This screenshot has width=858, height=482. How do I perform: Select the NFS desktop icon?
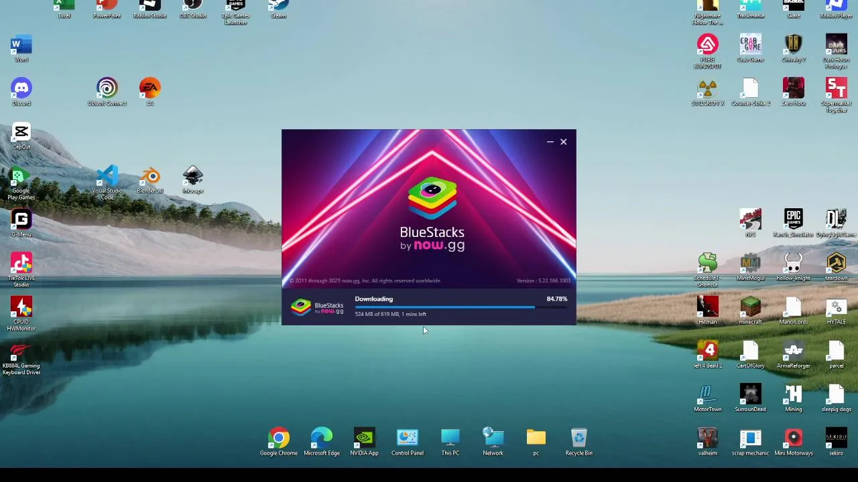(751, 224)
